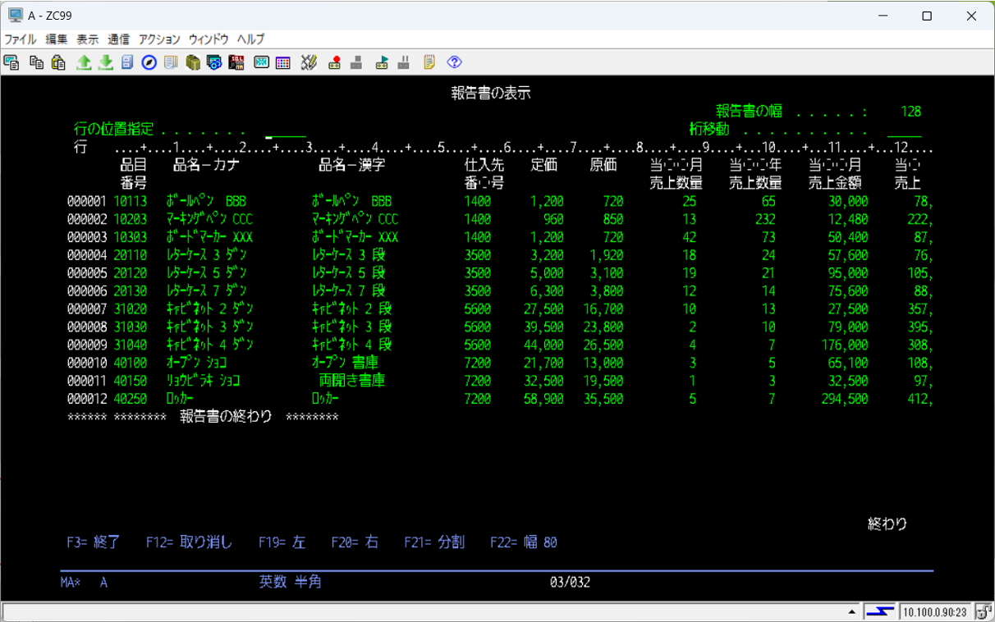Open the blue question mark help icon
Screen dimensions: 995x622
click(454, 62)
